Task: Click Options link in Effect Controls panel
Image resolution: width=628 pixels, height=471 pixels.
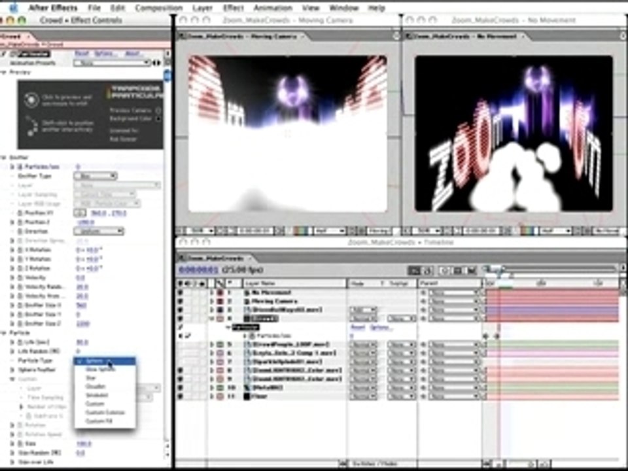Action: (105, 53)
